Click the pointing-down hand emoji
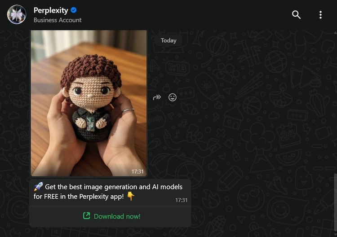Viewport: 337px width, 237px height. point(131,196)
